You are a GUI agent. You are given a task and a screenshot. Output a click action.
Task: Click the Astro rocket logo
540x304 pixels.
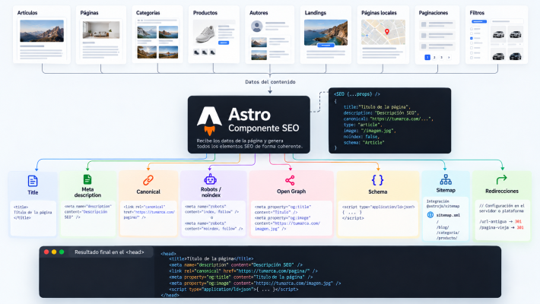click(209, 120)
